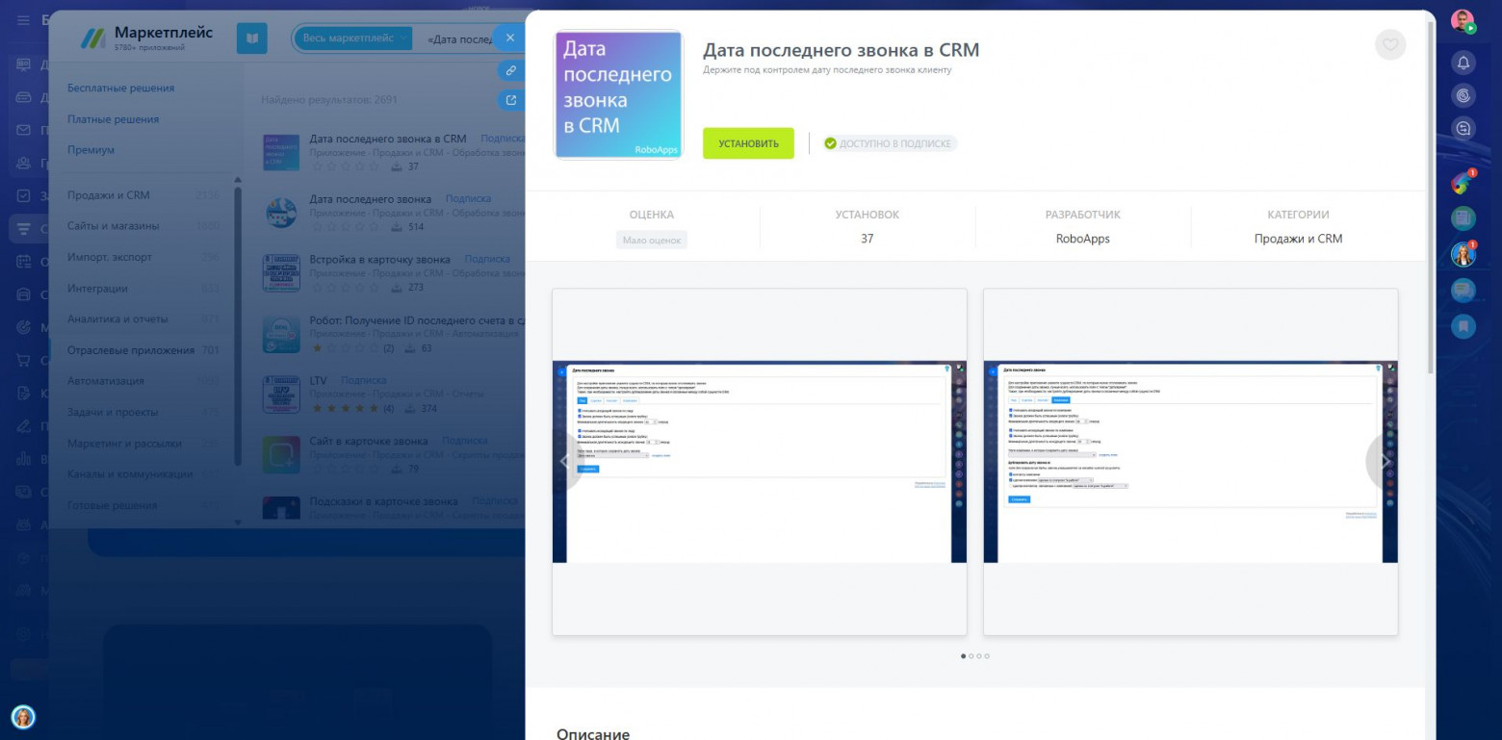The width and height of the screenshot is (1502, 740).
Task: Open 'Дата последнего звонка' app icon in results
Action: [x=281, y=213]
